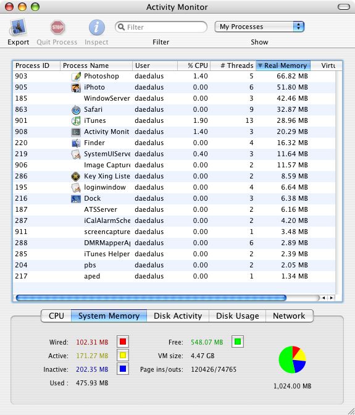
Task: Switch to the CPU tab
Action: point(56,316)
